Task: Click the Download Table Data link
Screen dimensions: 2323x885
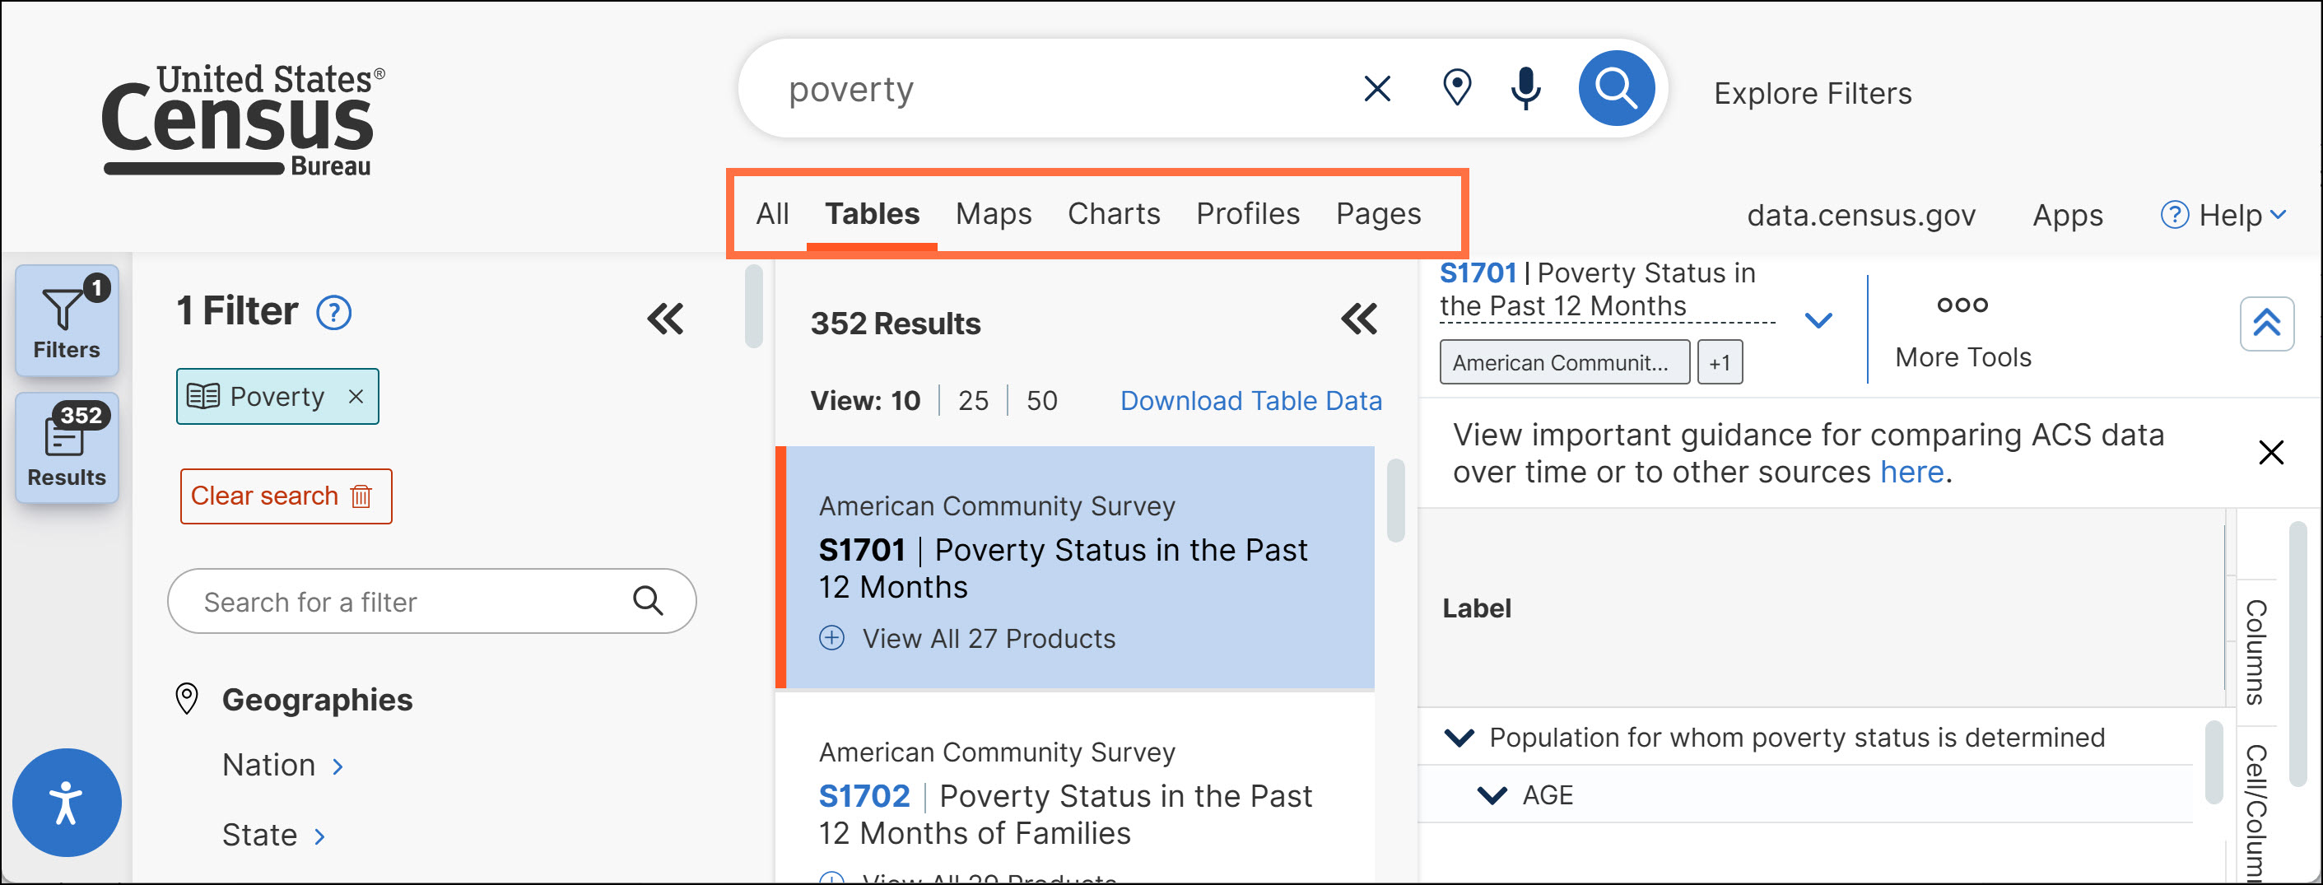Action: (1250, 401)
